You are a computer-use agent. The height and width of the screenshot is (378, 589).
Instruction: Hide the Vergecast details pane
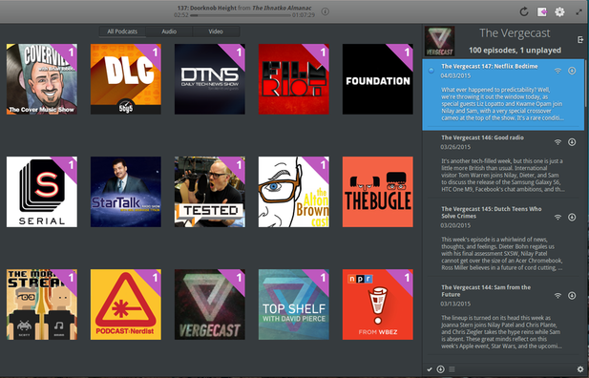[580, 39]
